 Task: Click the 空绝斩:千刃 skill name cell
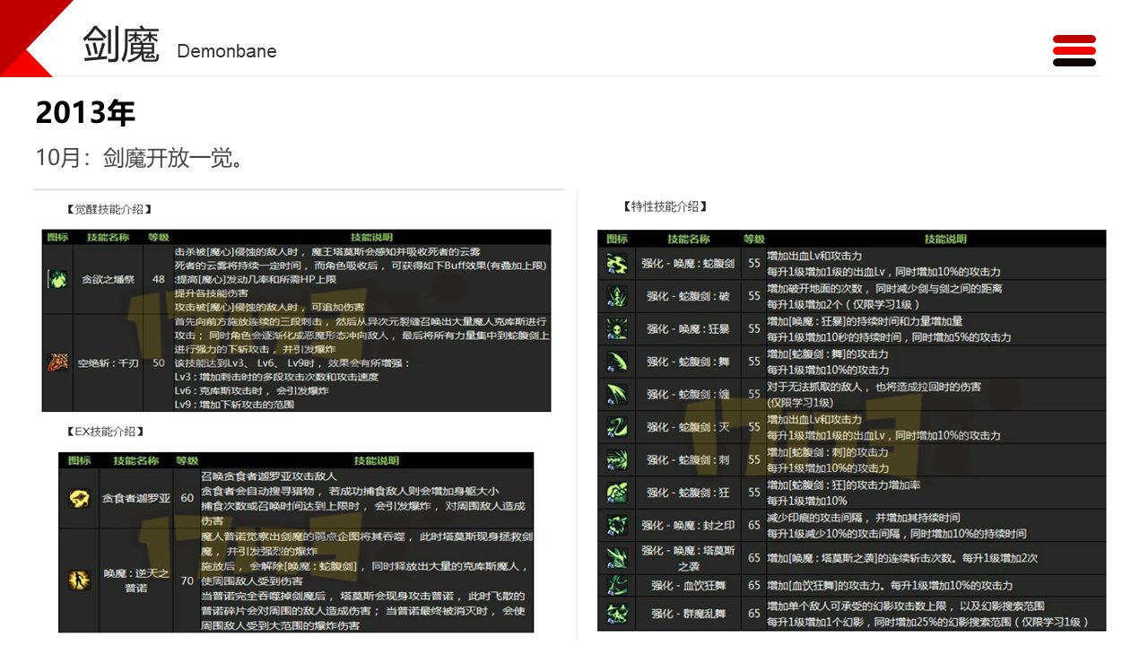[108, 362]
